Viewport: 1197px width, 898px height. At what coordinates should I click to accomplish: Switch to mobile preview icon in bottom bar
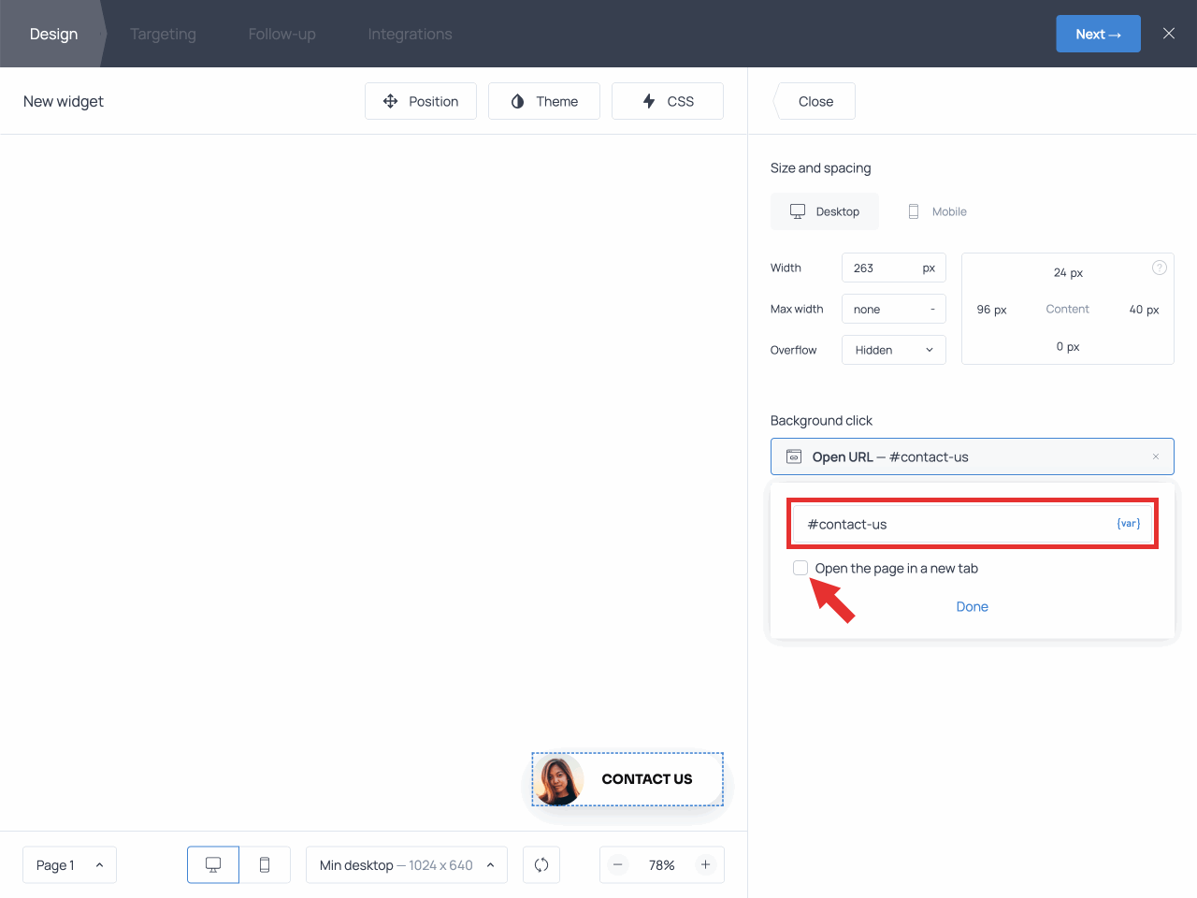tap(265, 865)
